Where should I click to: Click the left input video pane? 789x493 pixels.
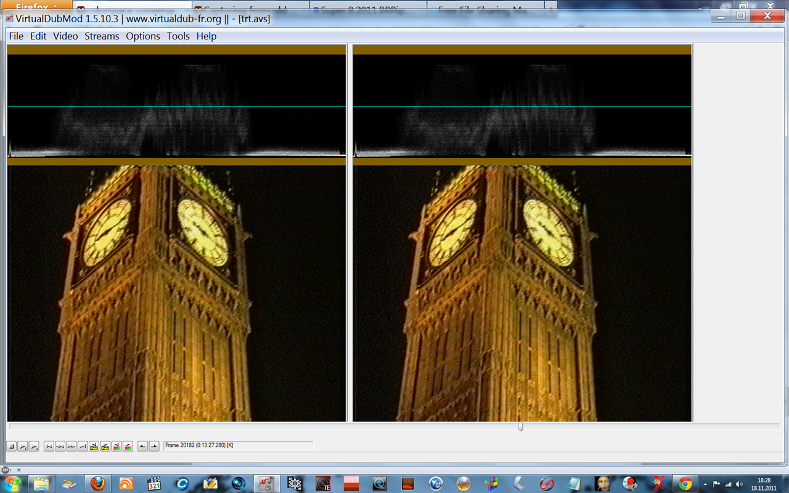point(177,233)
